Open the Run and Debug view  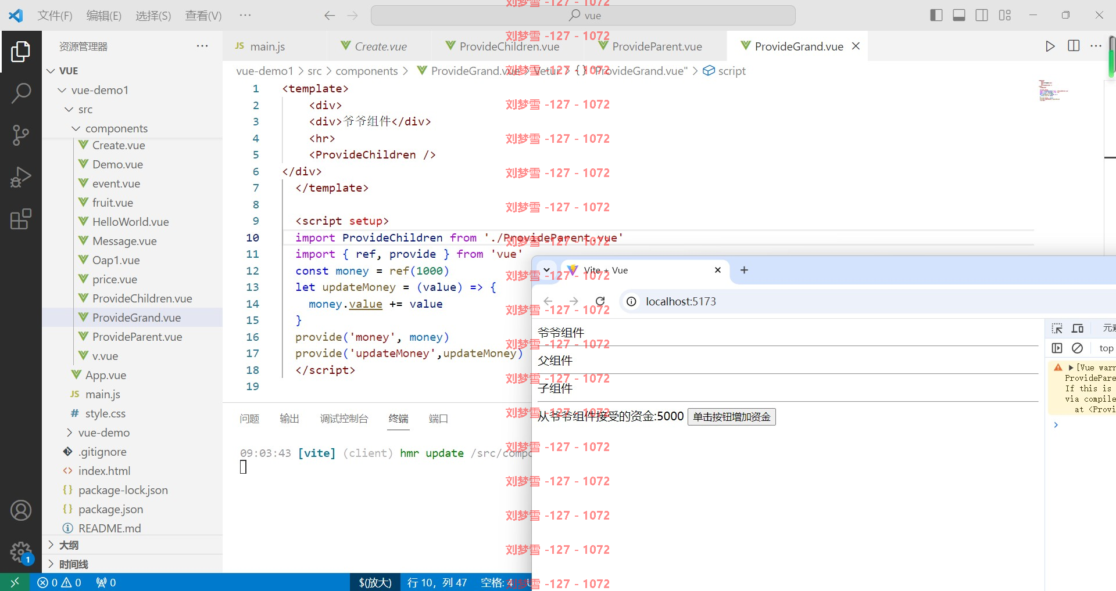pyautogui.click(x=20, y=177)
